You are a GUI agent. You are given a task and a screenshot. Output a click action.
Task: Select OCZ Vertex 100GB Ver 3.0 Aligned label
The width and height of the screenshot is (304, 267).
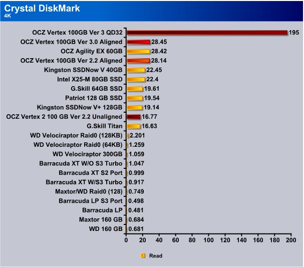point(71,42)
